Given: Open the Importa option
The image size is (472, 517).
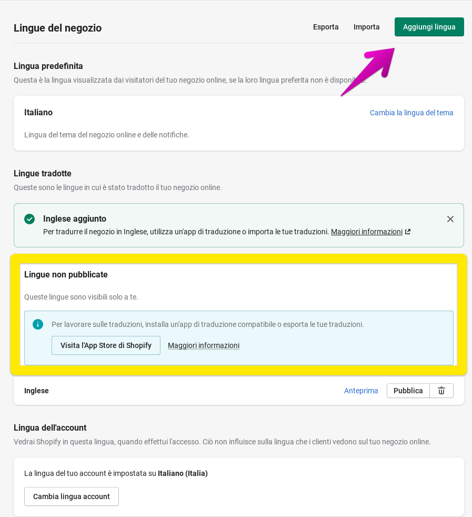Looking at the screenshot, I should 367,27.
